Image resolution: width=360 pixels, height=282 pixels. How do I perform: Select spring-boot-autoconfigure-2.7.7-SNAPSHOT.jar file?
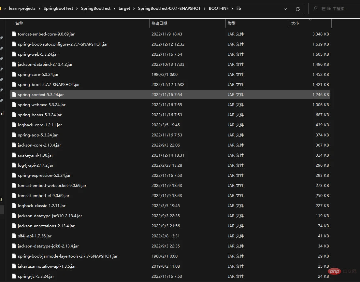[x=63, y=44]
